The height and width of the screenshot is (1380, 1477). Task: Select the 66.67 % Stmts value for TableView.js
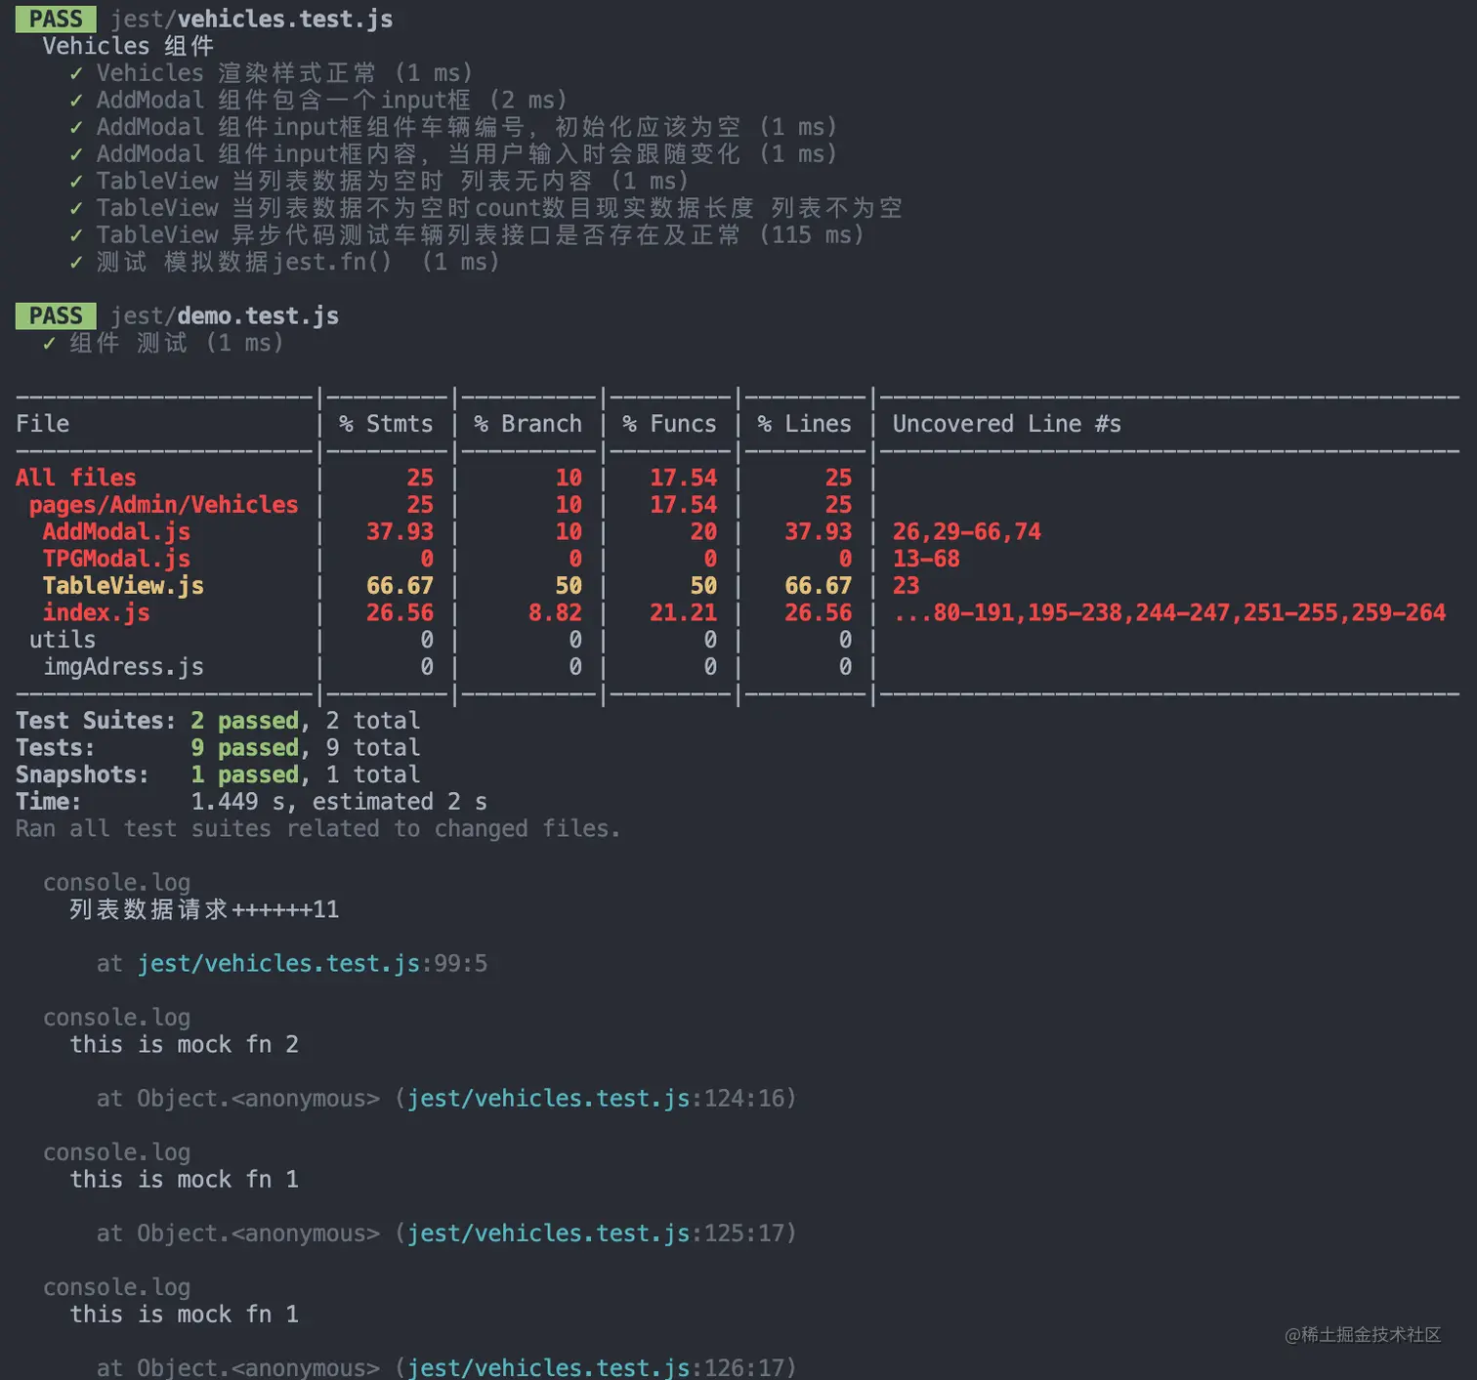(400, 586)
